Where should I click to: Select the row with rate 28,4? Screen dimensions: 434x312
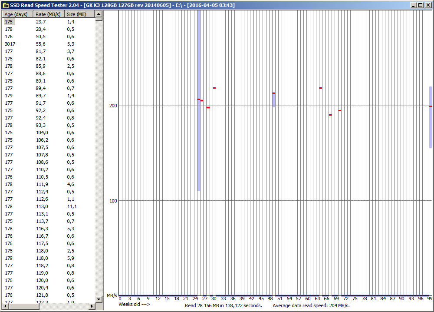pos(49,29)
